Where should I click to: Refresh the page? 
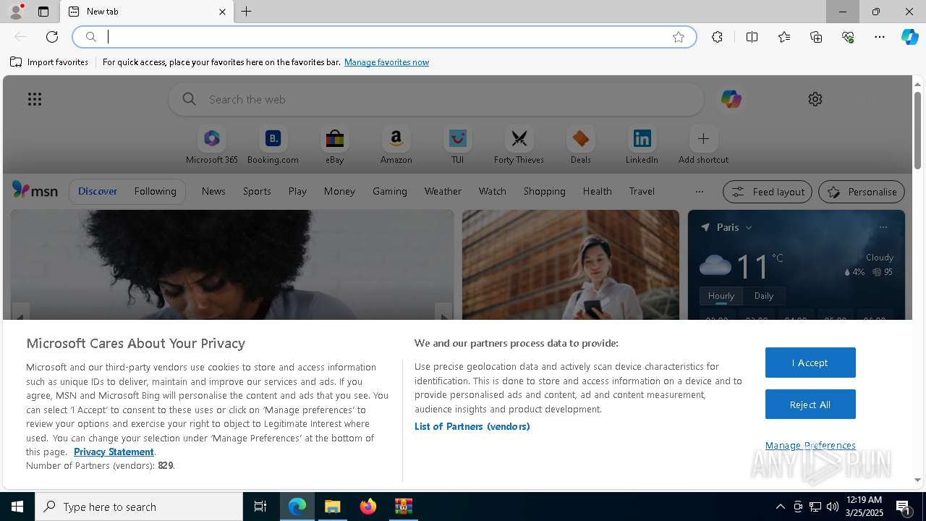[52, 37]
